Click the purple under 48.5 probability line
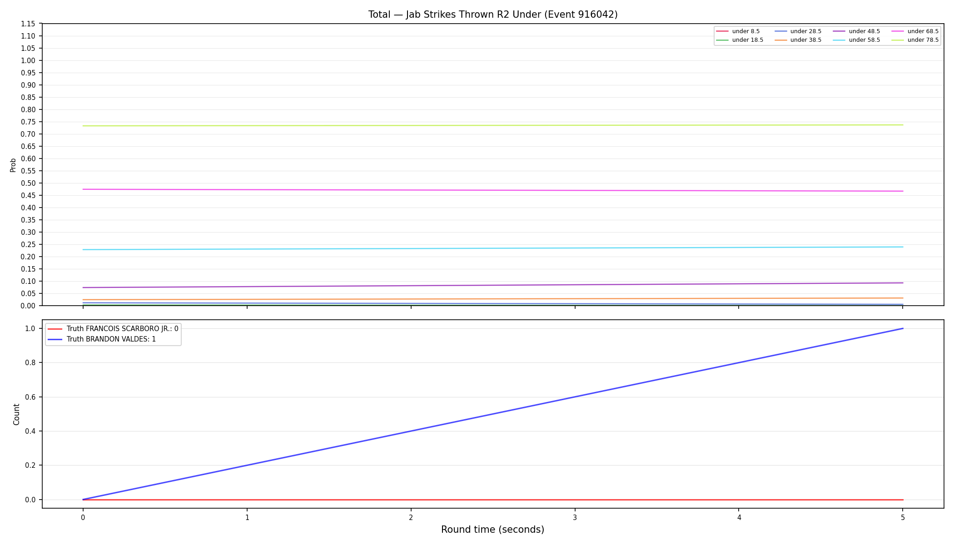The width and height of the screenshot is (954, 545). point(492,285)
